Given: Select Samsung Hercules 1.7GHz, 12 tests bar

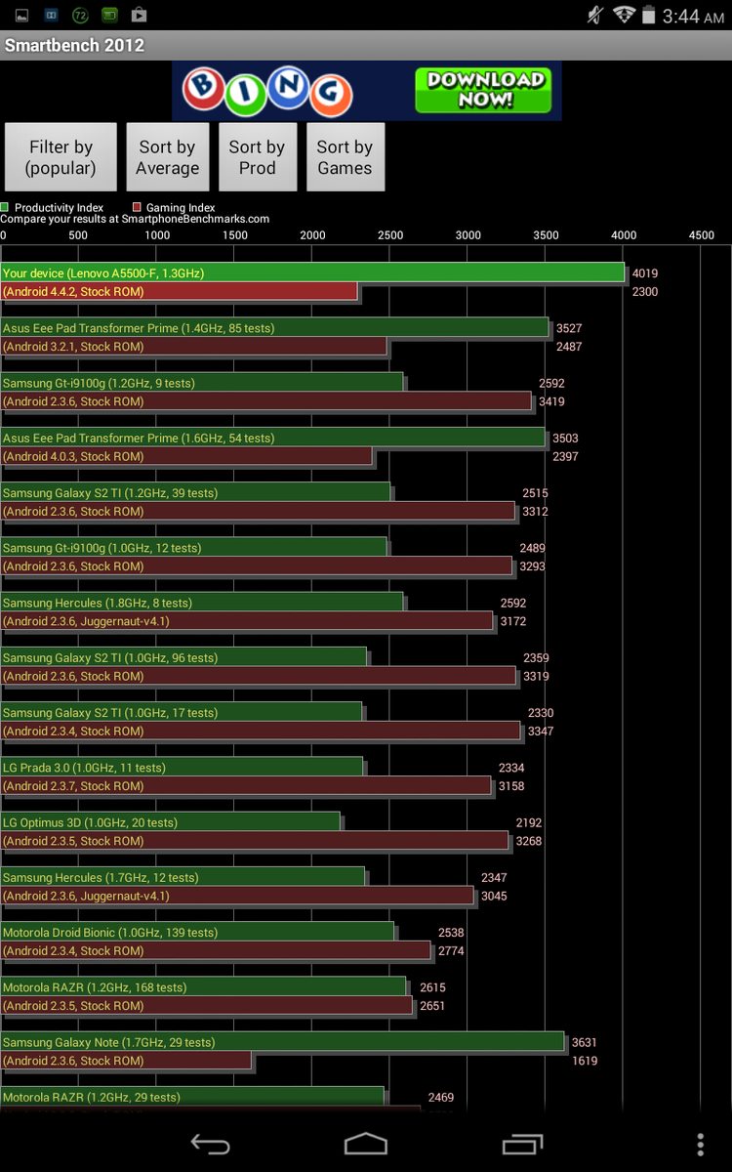Looking at the screenshot, I should coord(183,876).
